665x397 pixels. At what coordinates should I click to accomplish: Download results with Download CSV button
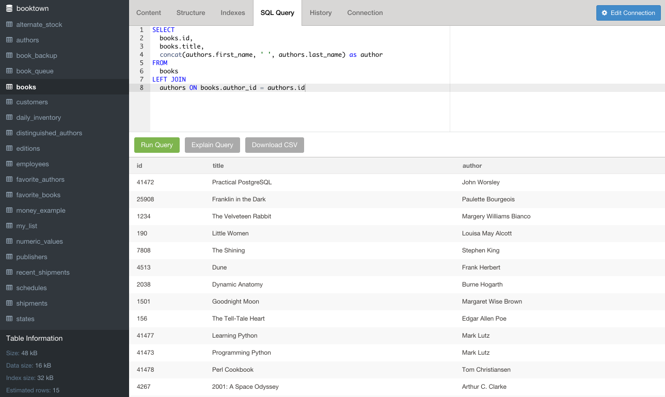coord(275,145)
